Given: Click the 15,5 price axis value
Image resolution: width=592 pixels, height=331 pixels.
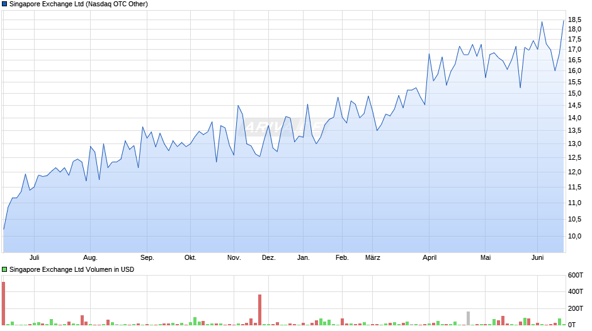Looking at the screenshot, I should point(574,82).
